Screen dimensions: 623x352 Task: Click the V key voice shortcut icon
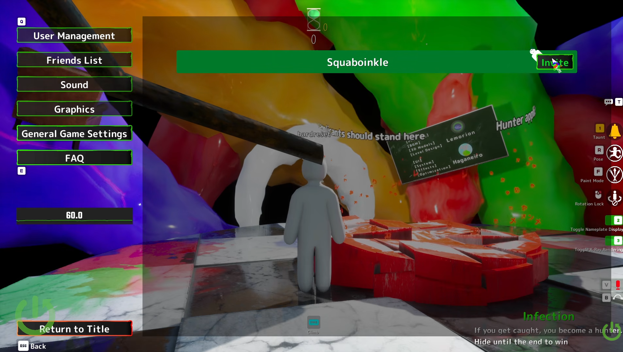click(x=606, y=285)
